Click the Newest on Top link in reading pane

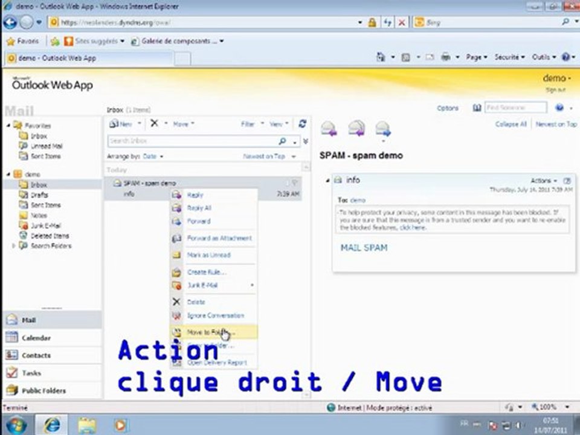click(x=556, y=124)
